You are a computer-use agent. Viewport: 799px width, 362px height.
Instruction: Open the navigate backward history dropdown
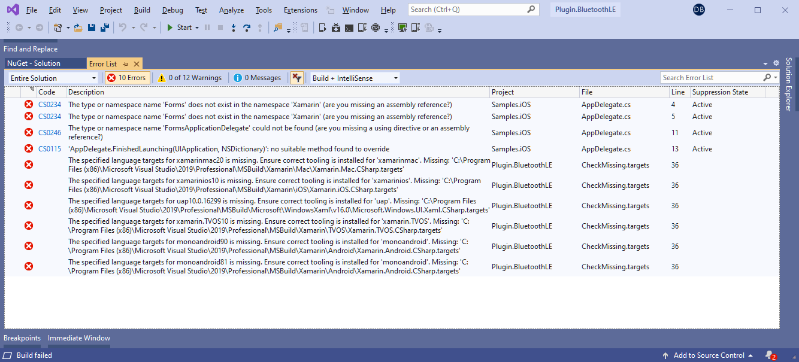click(x=29, y=28)
